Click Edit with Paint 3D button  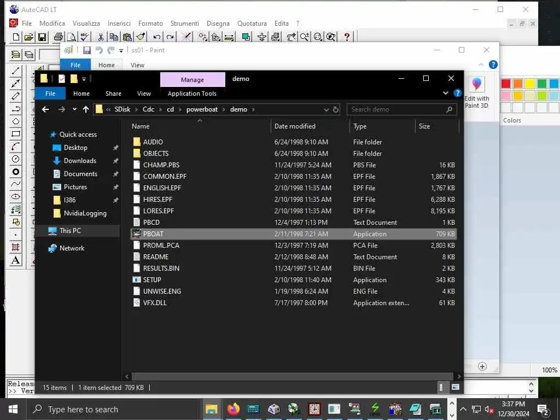click(x=477, y=93)
